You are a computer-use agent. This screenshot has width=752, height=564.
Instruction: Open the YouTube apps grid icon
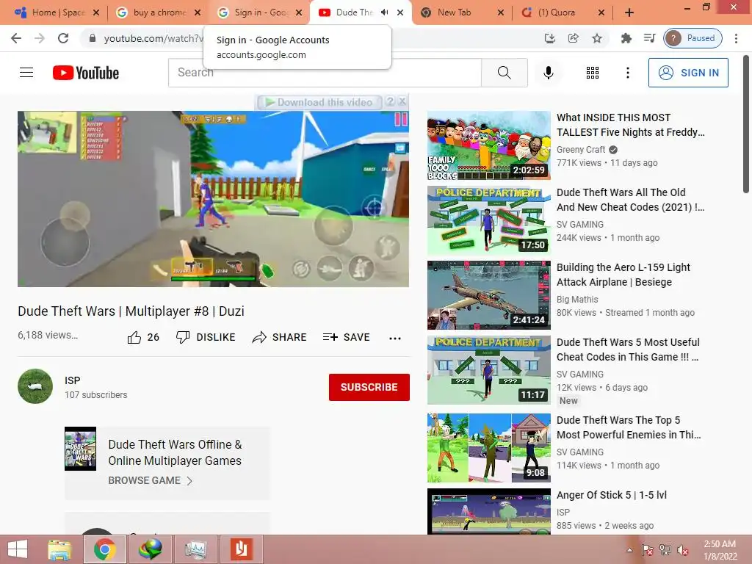coord(593,73)
